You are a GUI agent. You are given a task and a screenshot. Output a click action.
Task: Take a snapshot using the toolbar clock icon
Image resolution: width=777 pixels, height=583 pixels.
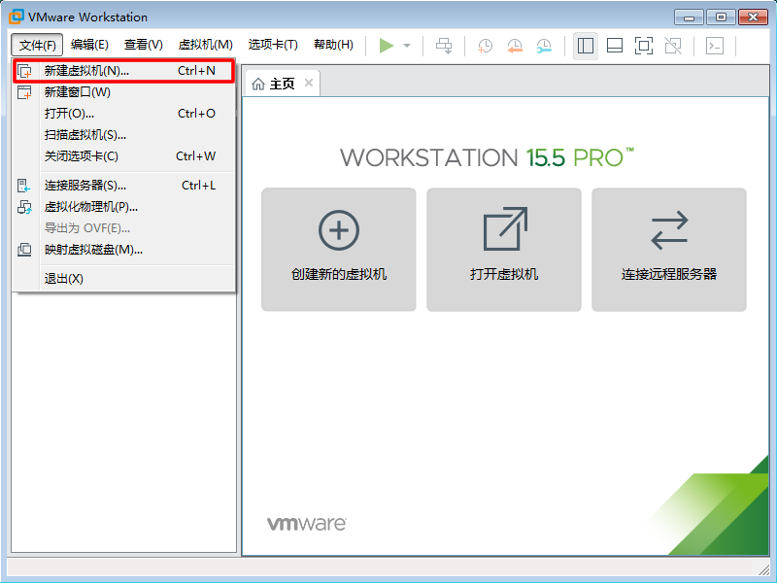[x=485, y=46]
